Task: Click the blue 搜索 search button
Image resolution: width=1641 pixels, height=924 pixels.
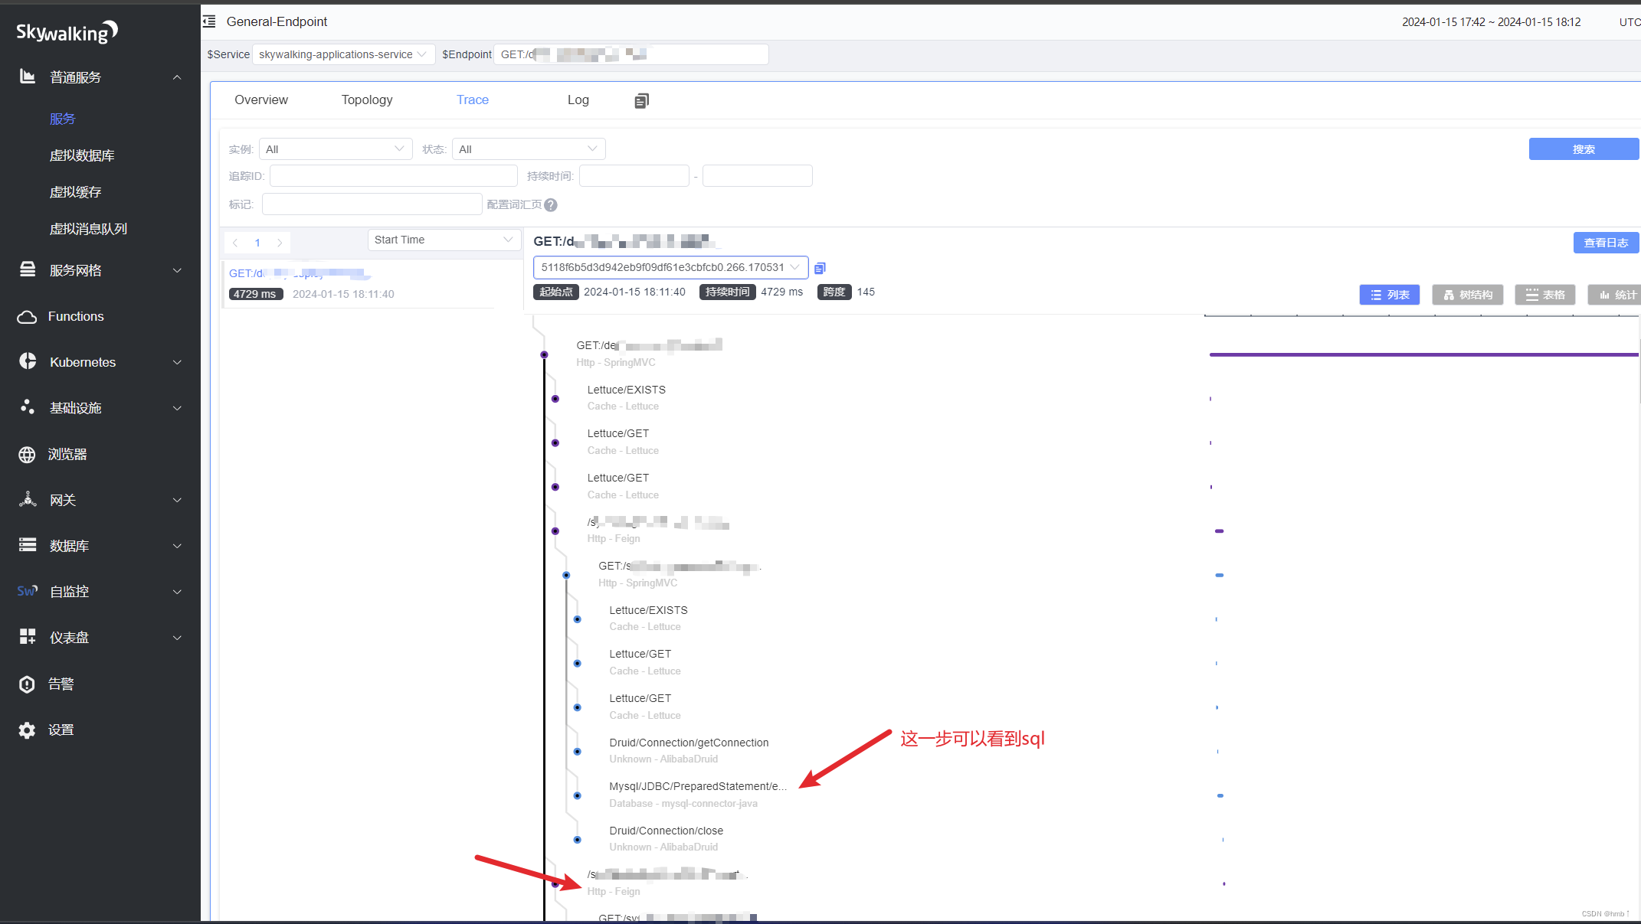Action: (x=1584, y=149)
